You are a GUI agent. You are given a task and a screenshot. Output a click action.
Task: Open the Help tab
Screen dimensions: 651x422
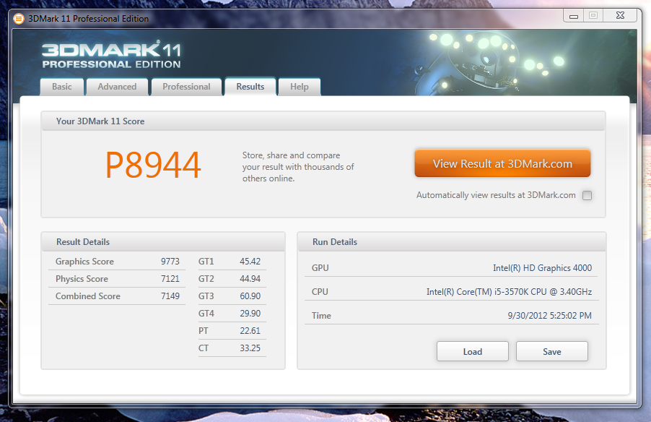point(300,87)
